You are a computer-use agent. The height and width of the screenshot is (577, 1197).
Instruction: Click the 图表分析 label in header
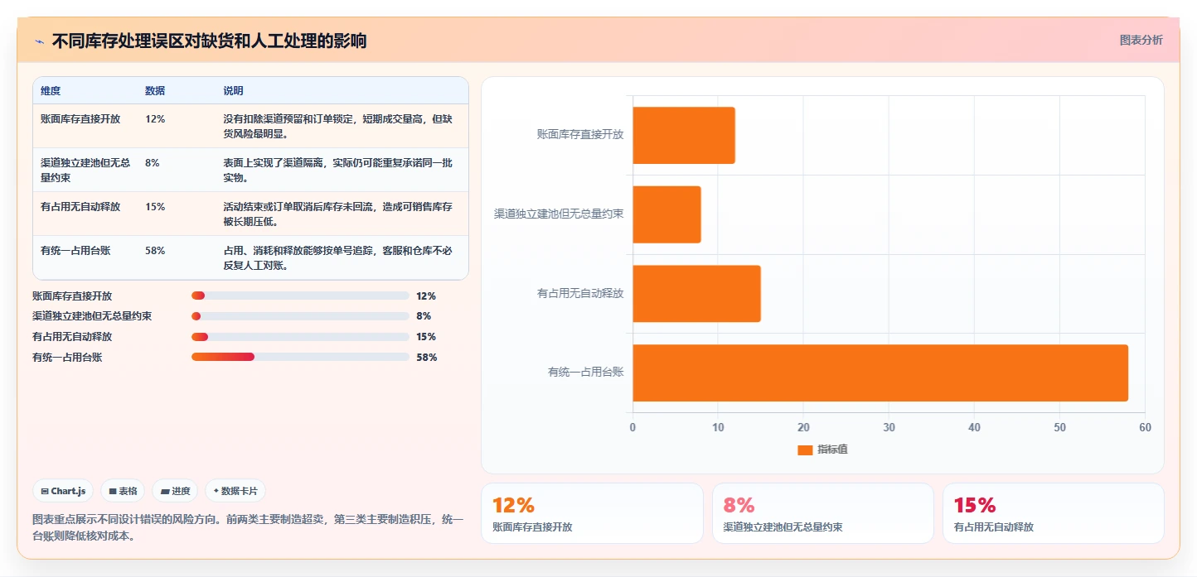1141,40
